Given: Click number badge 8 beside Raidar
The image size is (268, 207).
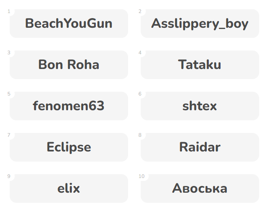Looking at the screenshot, I should [140, 135].
